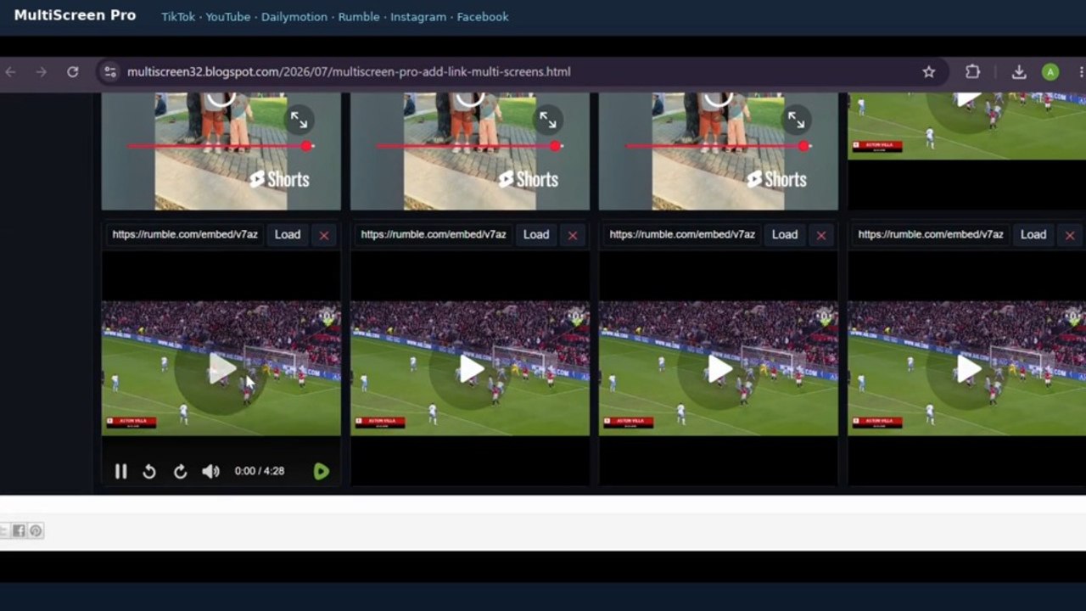Bookmark this page with the star icon
Image resolution: width=1086 pixels, height=611 pixels.
pyautogui.click(x=929, y=72)
